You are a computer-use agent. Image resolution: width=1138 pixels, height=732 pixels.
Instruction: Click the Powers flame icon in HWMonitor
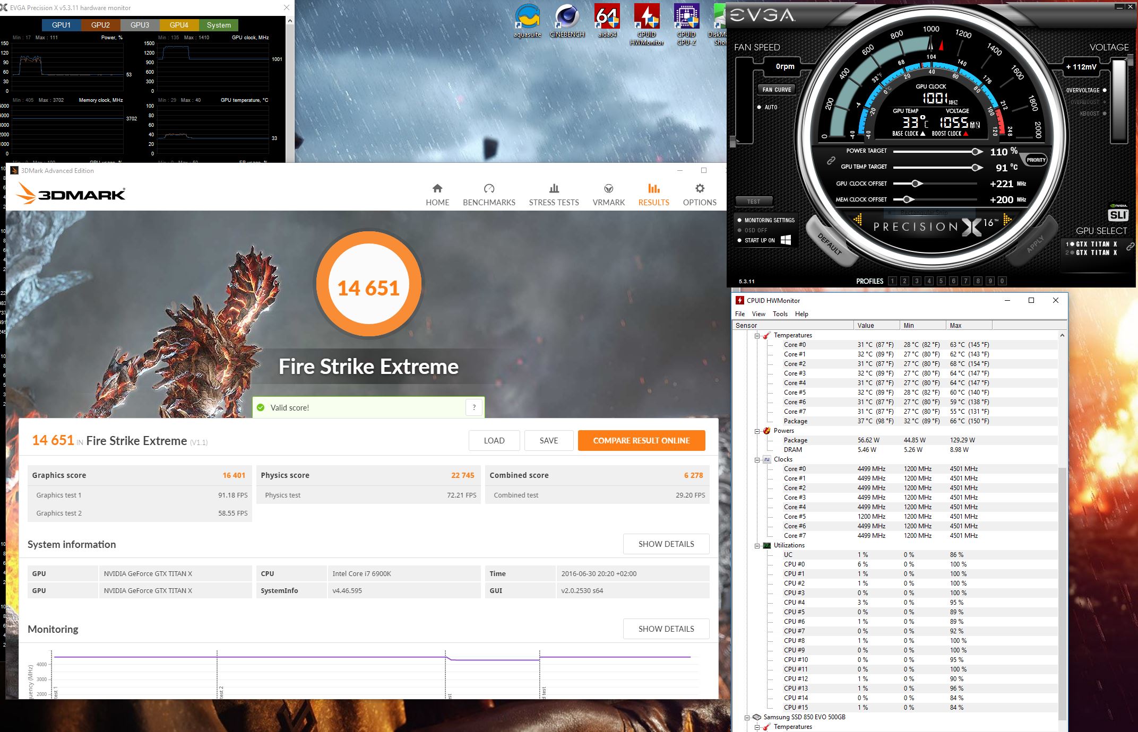pyautogui.click(x=766, y=431)
